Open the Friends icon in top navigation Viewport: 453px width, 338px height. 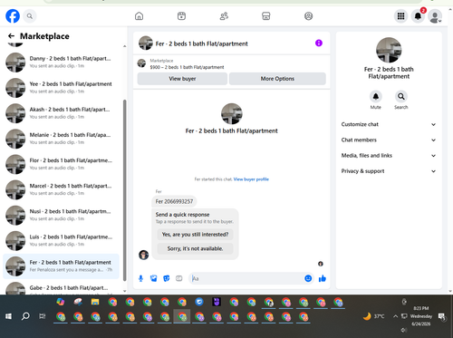(224, 16)
